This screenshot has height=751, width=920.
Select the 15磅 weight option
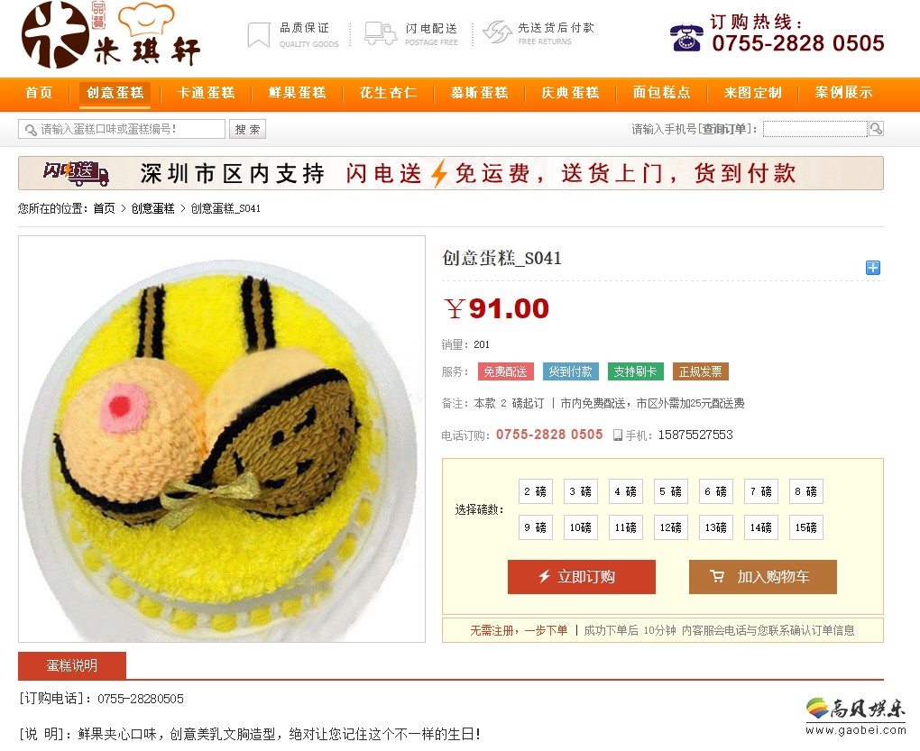click(x=805, y=527)
